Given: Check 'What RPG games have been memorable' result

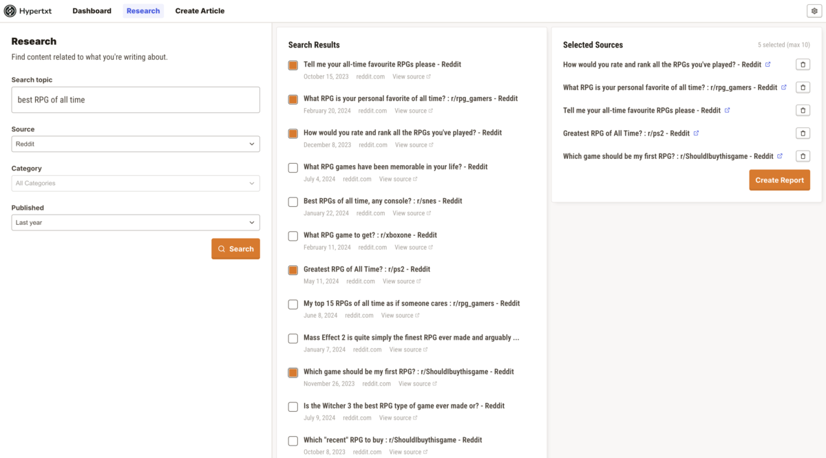Looking at the screenshot, I should coord(293,168).
